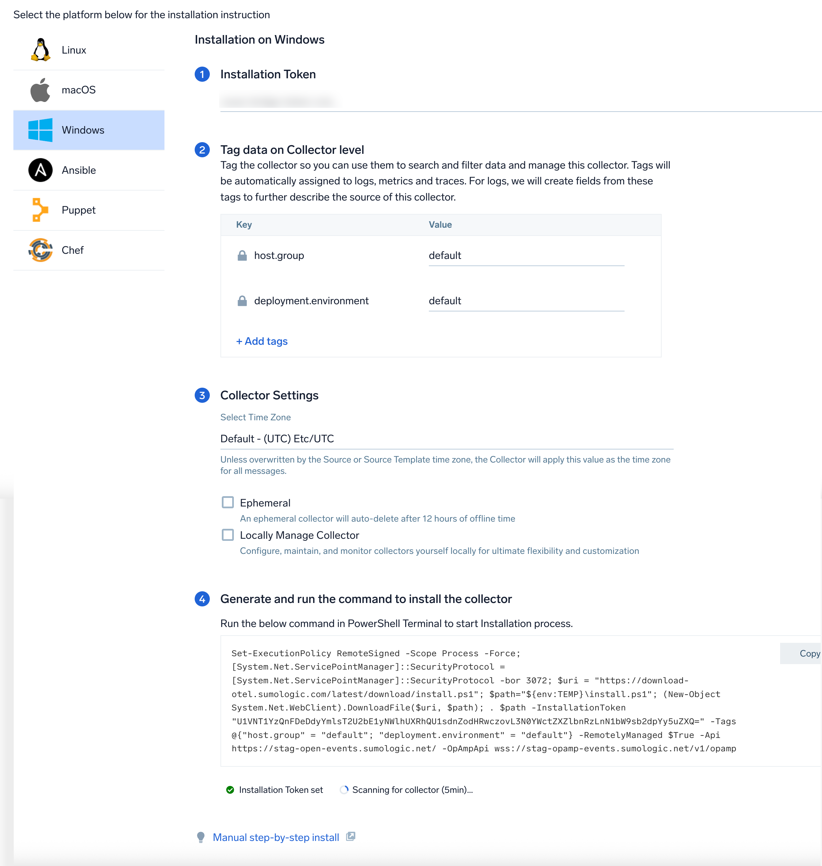Click the lock icon beside host.group
This screenshot has width=822, height=866.
[x=242, y=255]
